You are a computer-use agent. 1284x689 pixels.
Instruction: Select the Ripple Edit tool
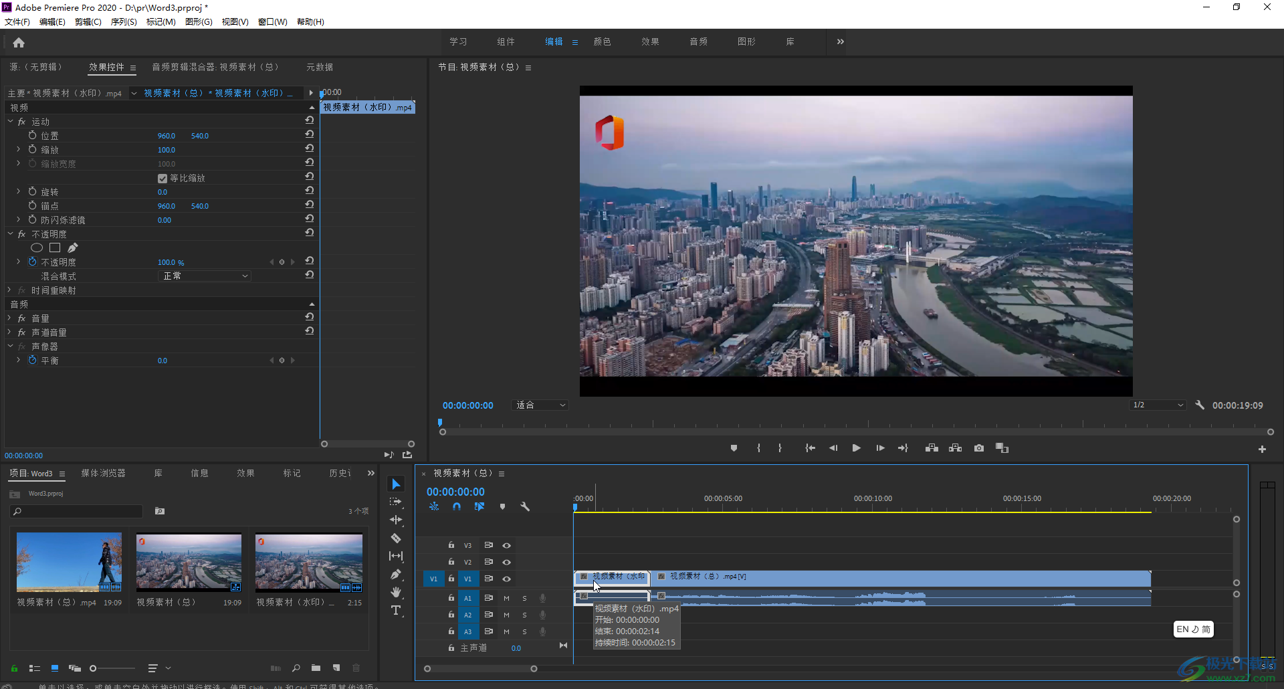(x=396, y=520)
